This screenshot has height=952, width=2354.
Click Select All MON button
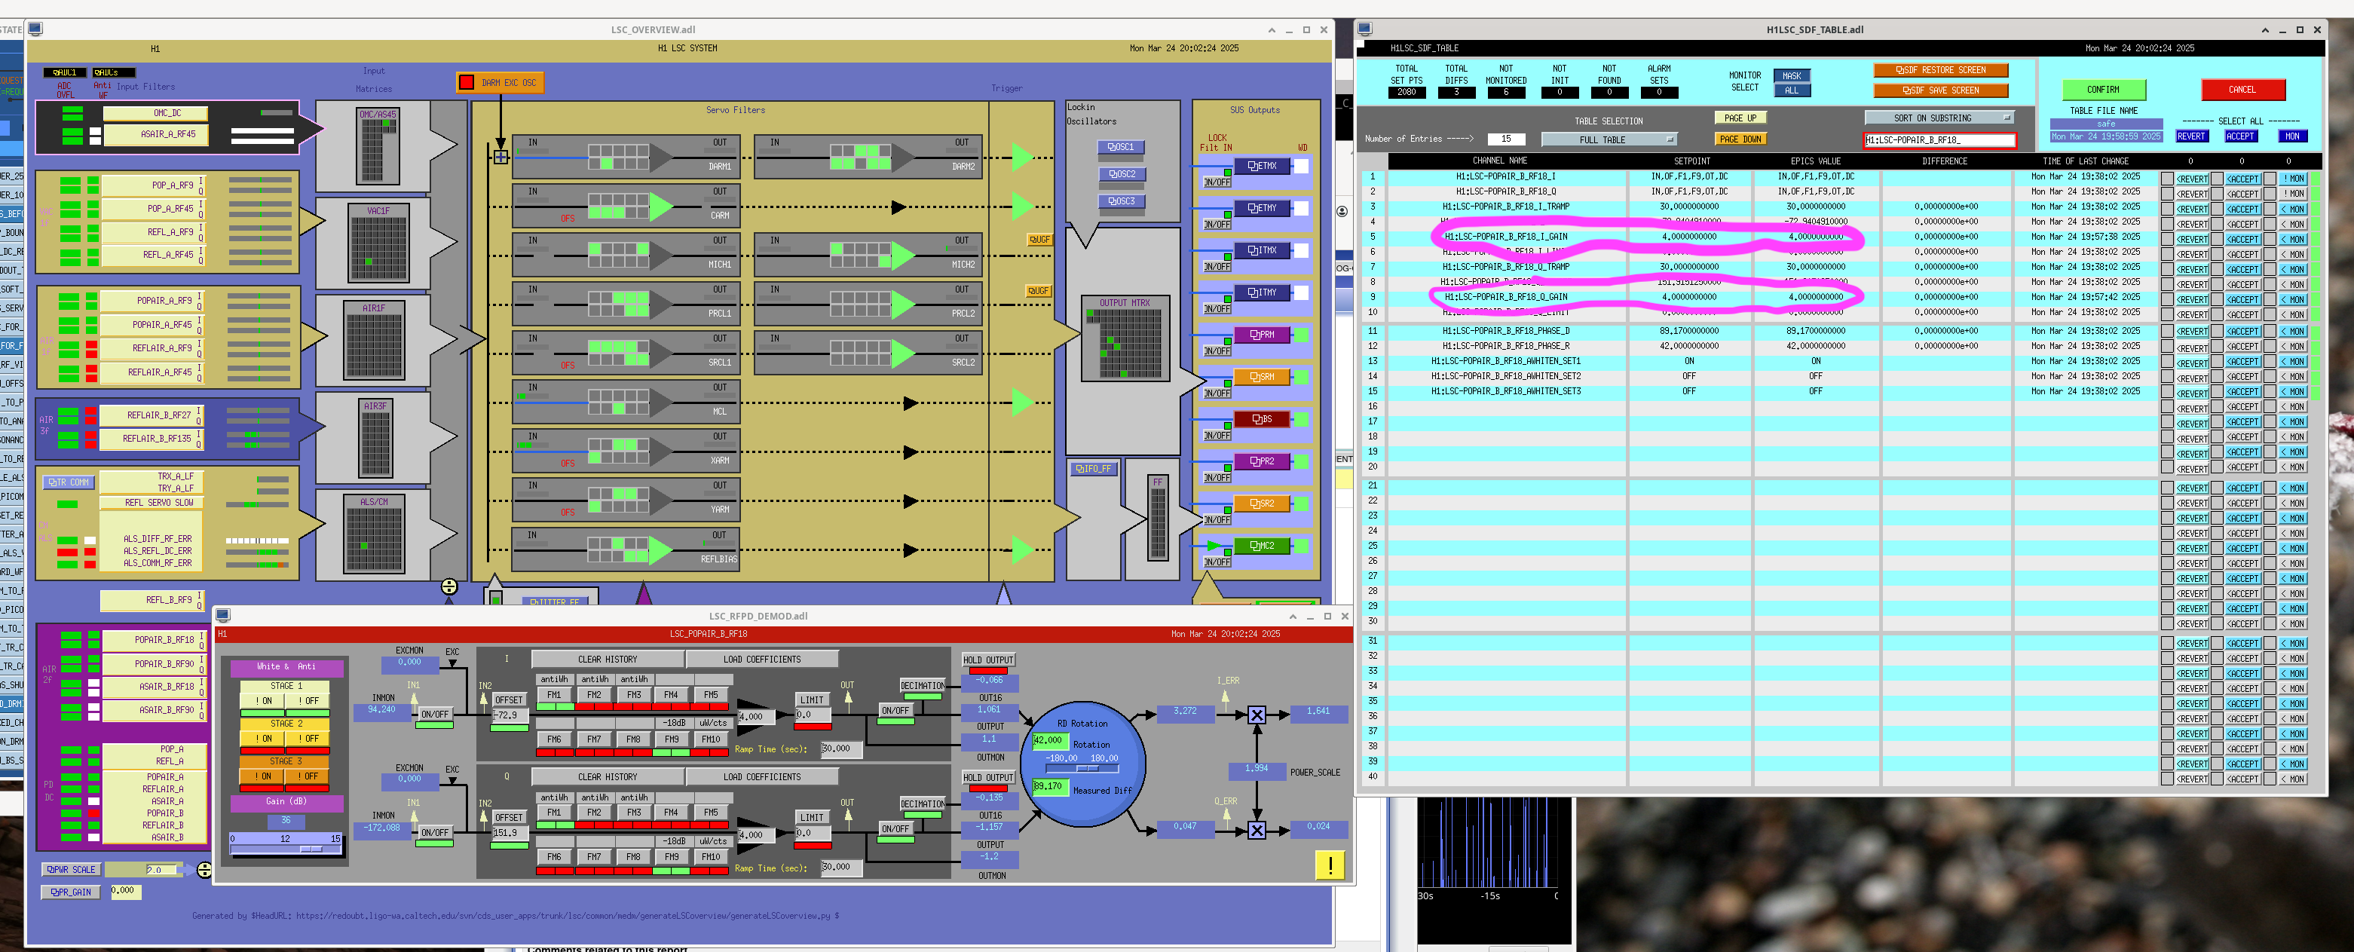2292,136
